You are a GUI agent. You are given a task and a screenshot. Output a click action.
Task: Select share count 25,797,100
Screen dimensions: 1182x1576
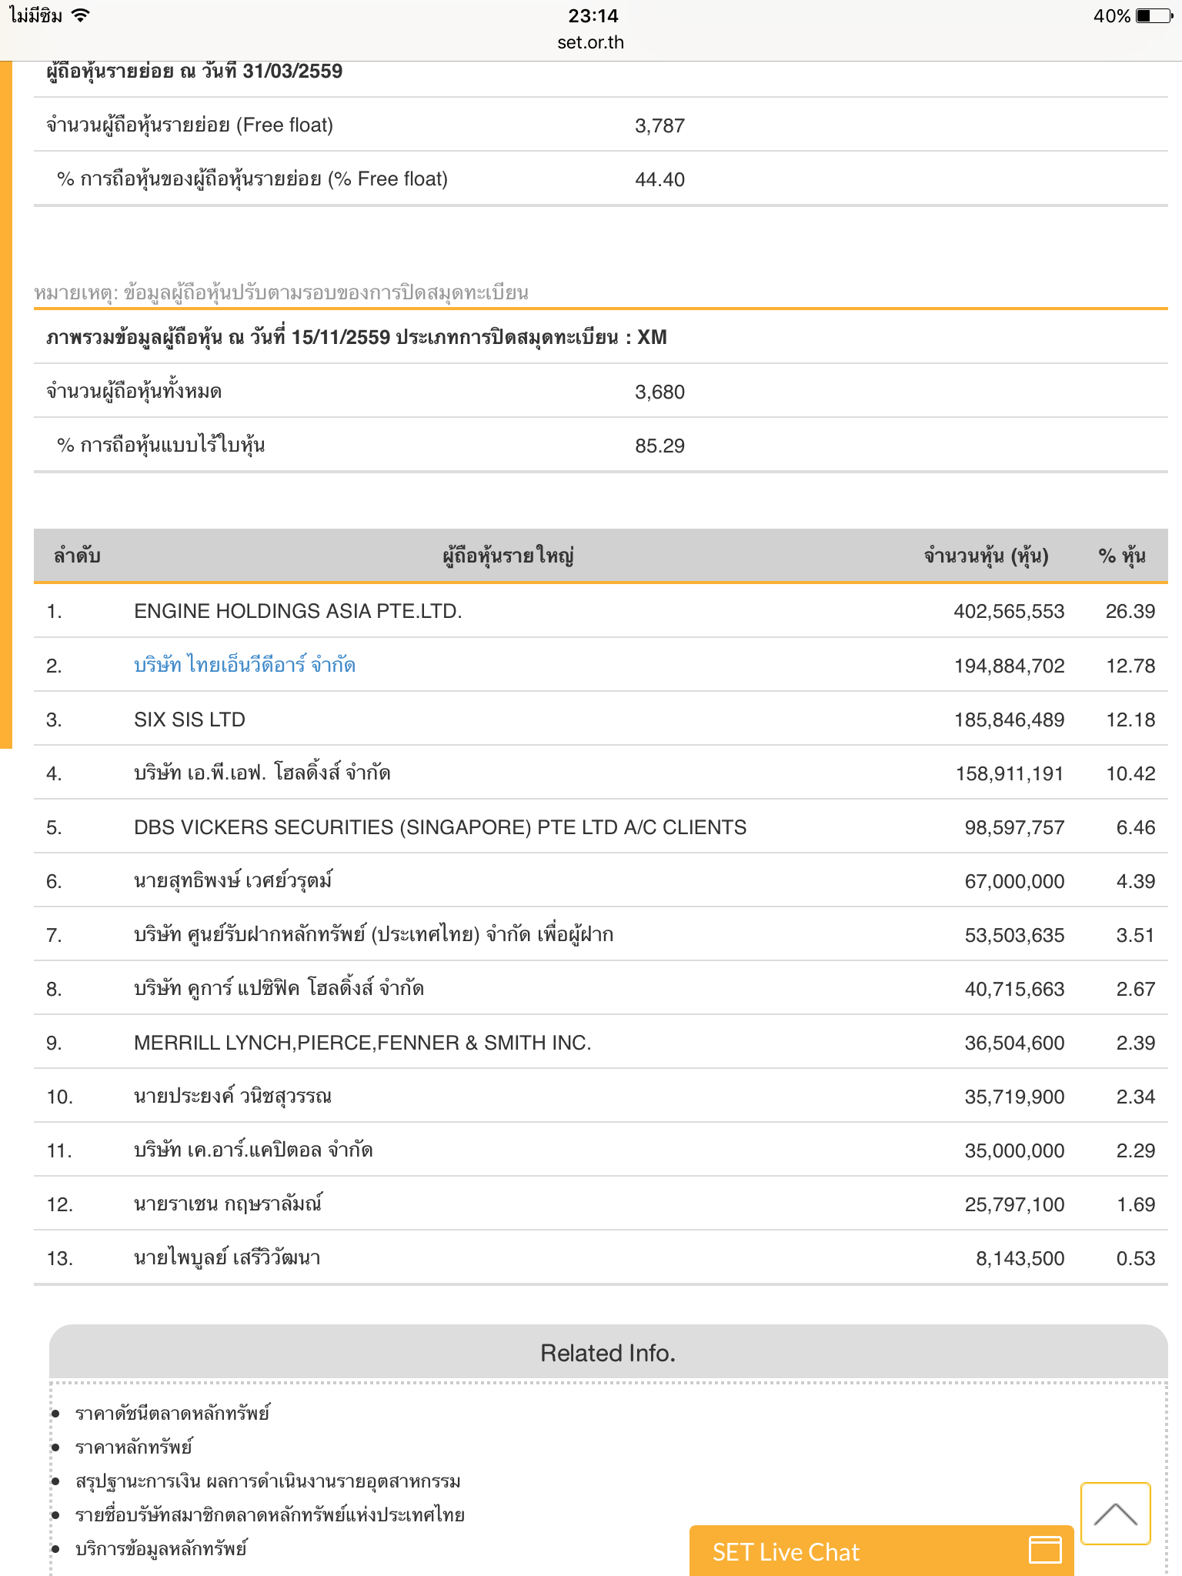pyautogui.click(x=1014, y=1204)
